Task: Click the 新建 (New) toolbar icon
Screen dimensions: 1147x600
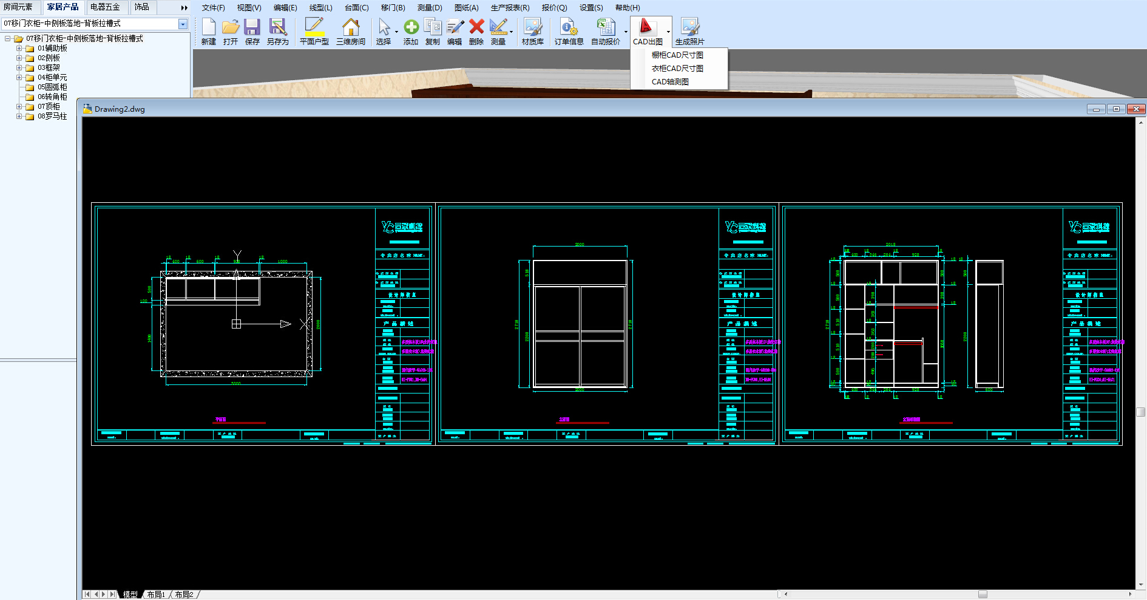Action: pos(209,27)
